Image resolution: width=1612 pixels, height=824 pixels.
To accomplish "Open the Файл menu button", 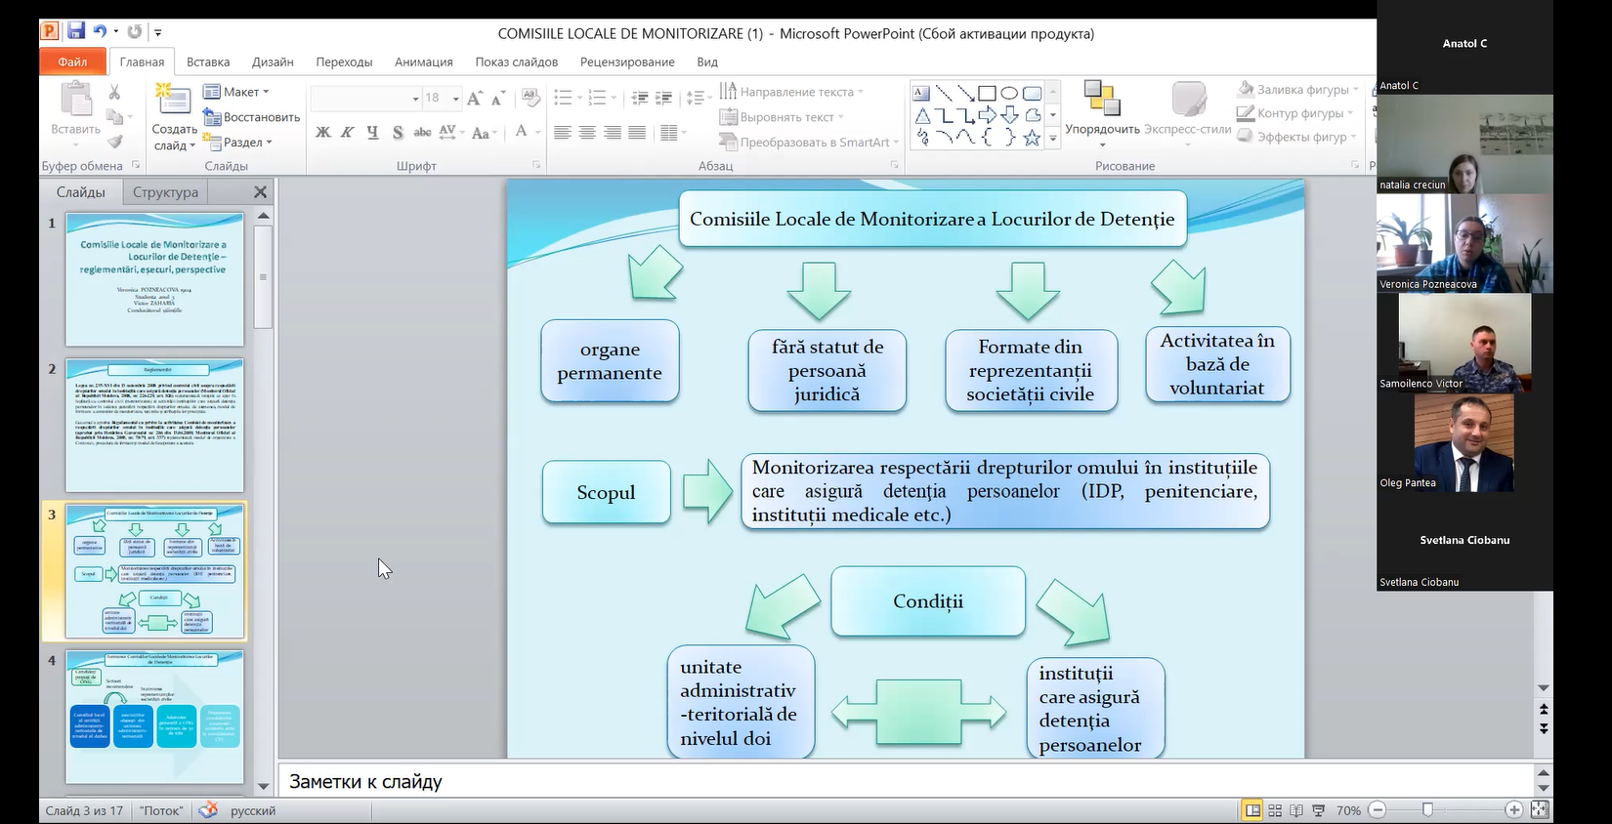I will click(x=72, y=62).
